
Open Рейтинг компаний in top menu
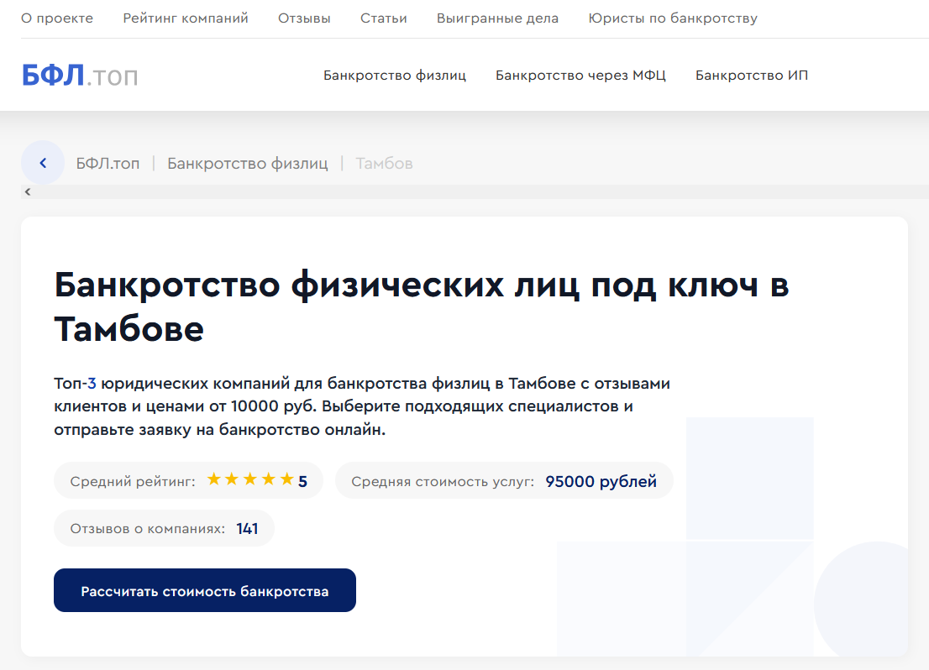point(186,18)
